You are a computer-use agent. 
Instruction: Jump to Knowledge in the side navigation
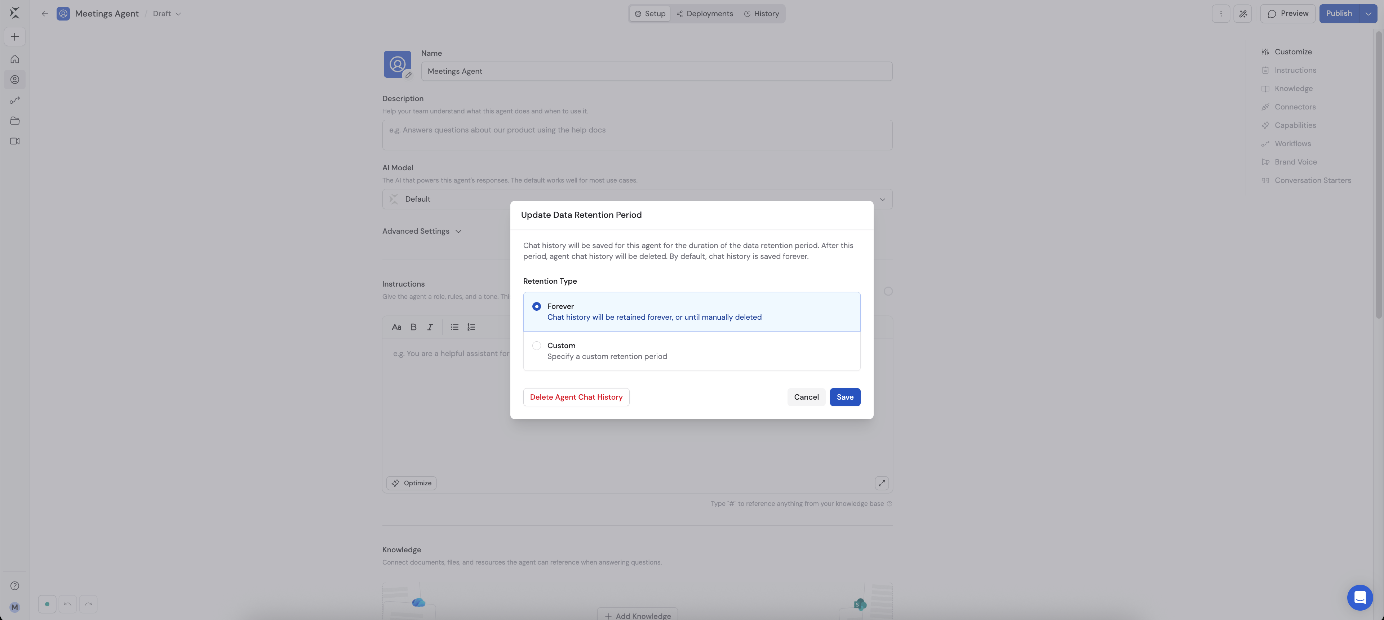1287,89
